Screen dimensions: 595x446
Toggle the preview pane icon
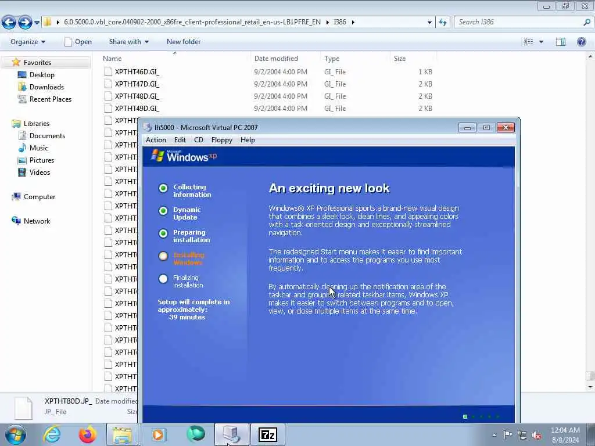coord(561,42)
